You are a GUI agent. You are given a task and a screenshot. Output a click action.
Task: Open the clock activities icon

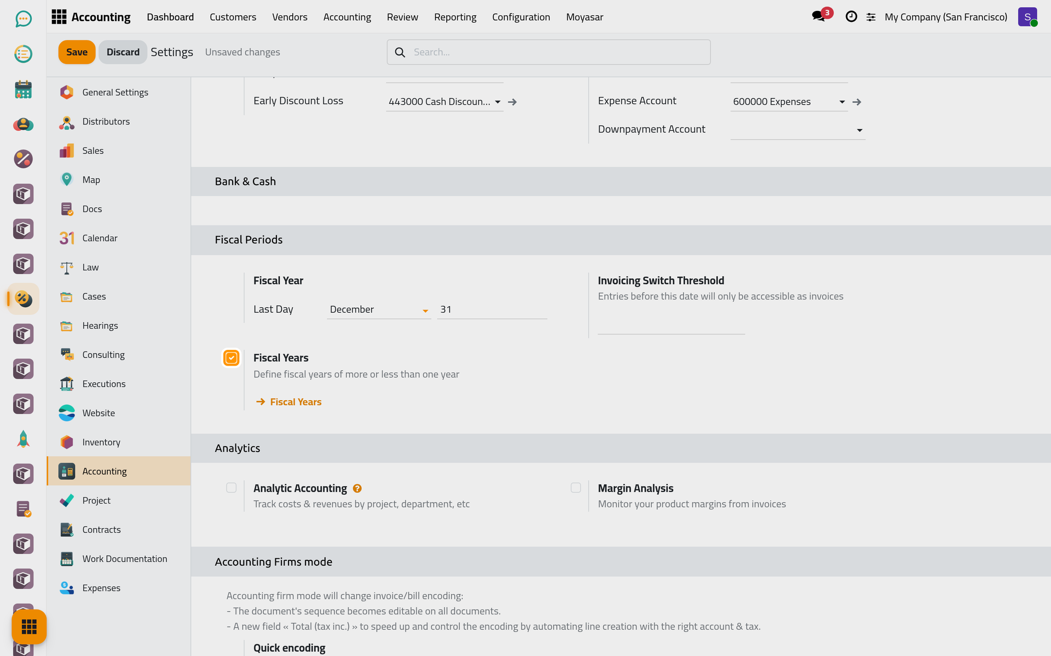click(x=851, y=17)
